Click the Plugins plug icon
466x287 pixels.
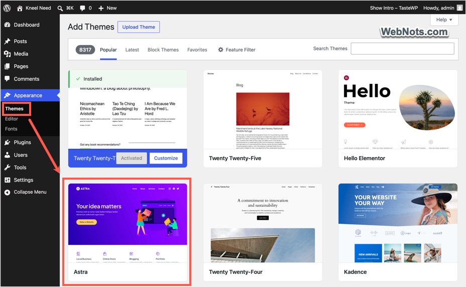tap(8, 142)
